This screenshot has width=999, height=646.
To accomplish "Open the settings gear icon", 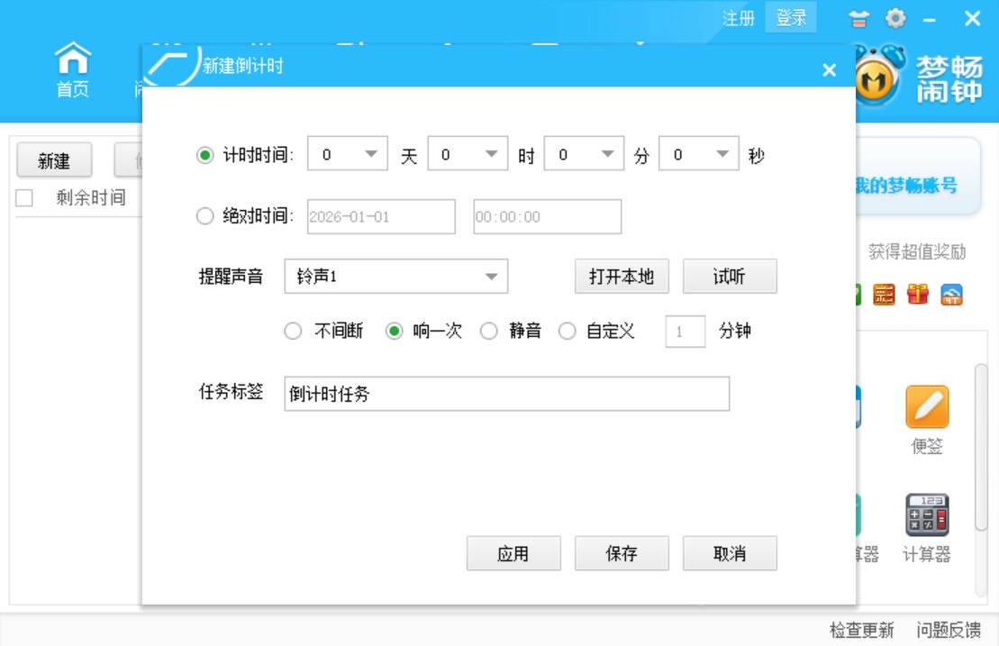I will pyautogui.click(x=895, y=16).
